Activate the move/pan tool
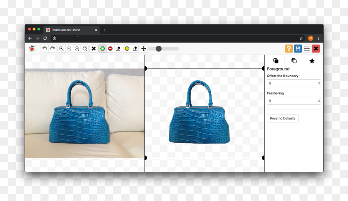The image size is (348, 201). (144, 49)
